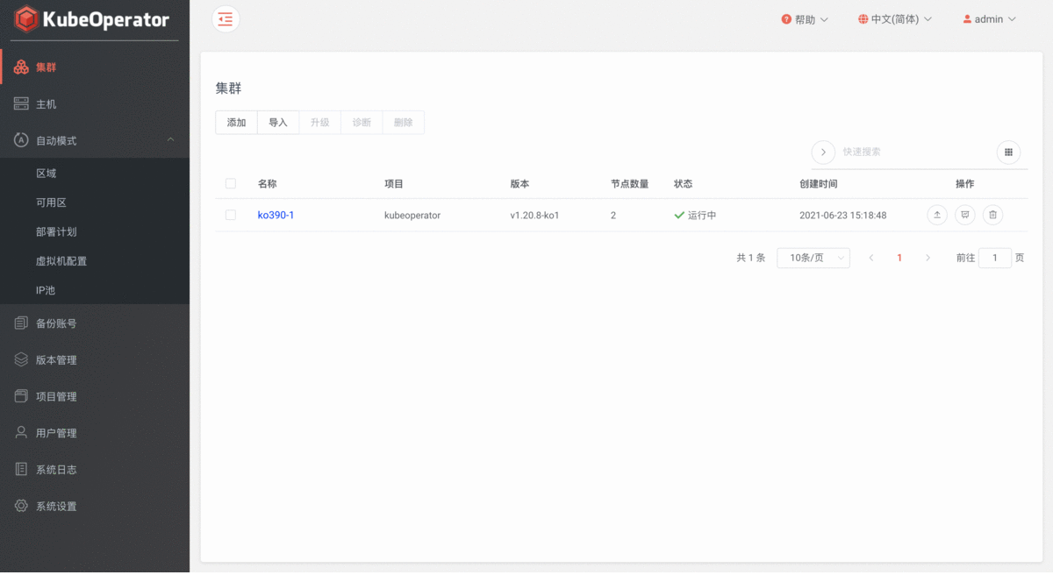Viewport: 1053px width, 575px height.
Task: Click the 导入 import button
Action: point(278,123)
